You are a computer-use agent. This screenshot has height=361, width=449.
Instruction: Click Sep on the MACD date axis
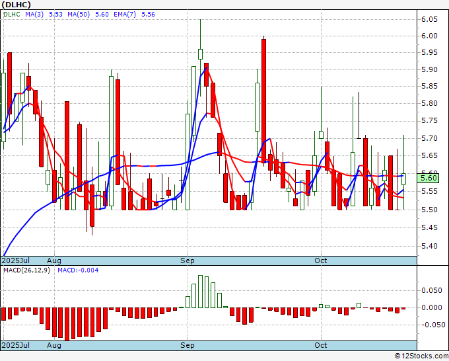pos(188,345)
